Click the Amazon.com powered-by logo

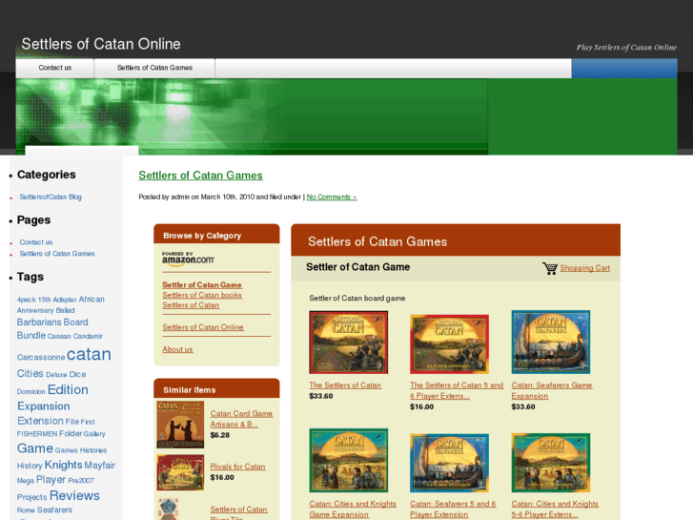(189, 259)
